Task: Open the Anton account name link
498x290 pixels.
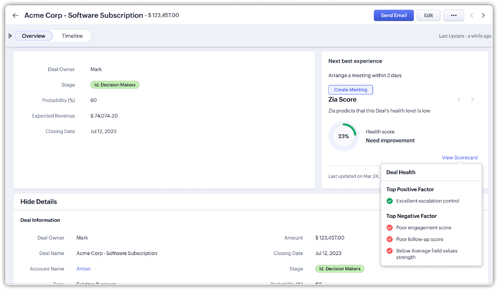Action: (84, 269)
